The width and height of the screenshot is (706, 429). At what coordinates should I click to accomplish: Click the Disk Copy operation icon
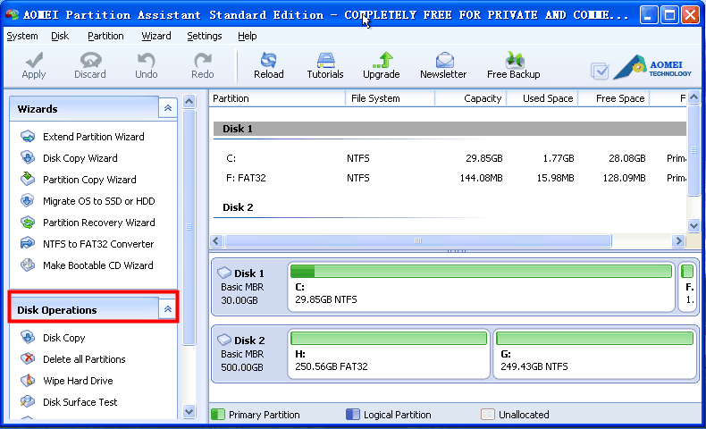tap(28, 337)
